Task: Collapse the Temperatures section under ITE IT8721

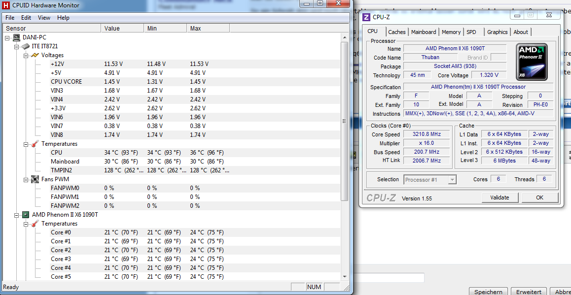Action: click(x=26, y=144)
